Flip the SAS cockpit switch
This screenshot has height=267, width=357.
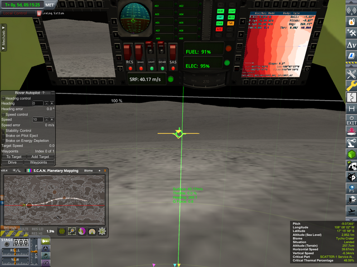pos(173,52)
